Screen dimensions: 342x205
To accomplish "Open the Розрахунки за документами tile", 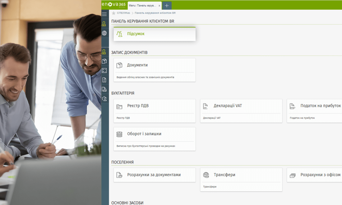I will (x=155, y=175).
